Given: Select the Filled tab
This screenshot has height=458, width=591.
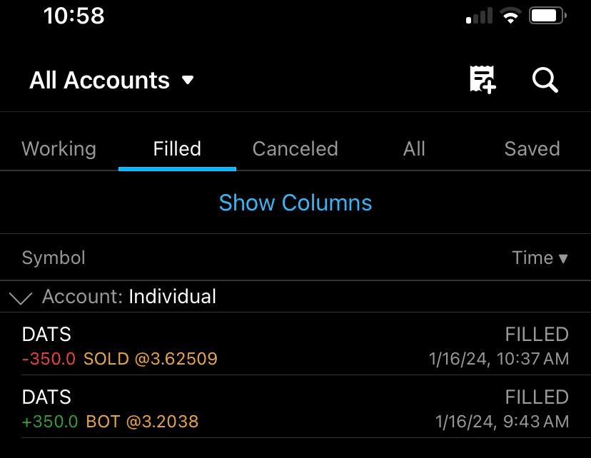Looking at the screenshot, I should [177, 149].
